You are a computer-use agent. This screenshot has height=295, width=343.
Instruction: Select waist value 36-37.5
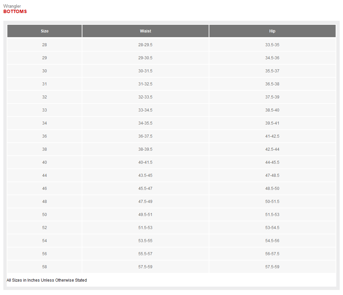coord(145,136)
